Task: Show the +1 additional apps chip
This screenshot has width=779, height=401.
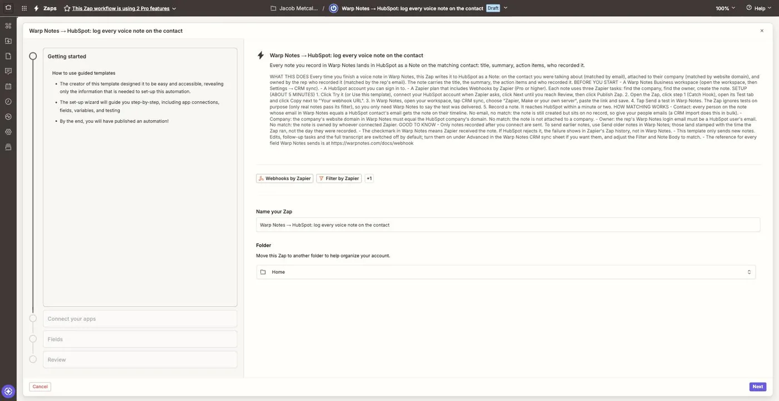Action: point(369,179)
